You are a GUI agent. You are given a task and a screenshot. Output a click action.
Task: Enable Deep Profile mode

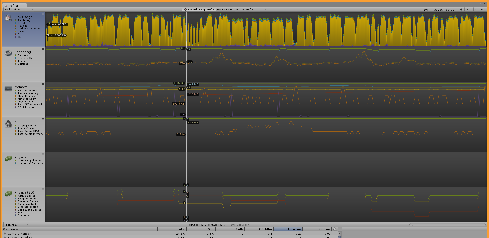[206, 10]
